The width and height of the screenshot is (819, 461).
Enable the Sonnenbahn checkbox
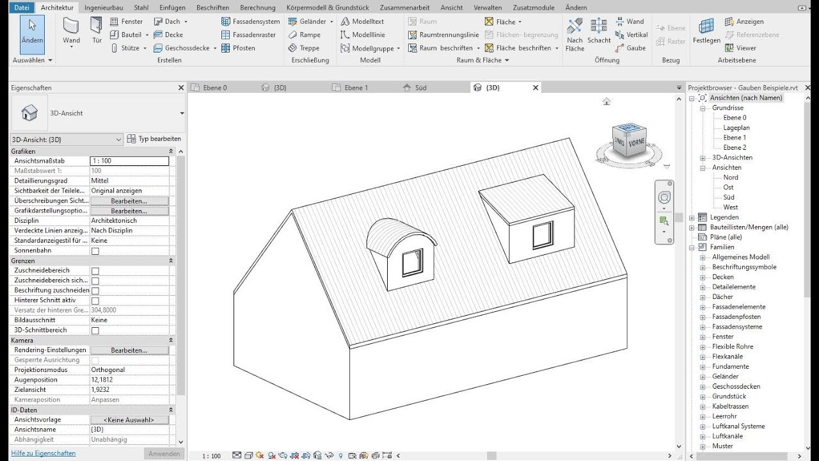[95, 251]
